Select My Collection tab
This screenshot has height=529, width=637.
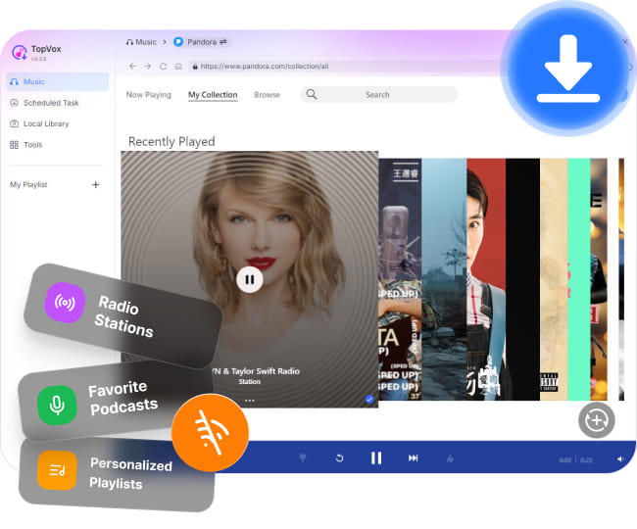[x=213, y=95]
